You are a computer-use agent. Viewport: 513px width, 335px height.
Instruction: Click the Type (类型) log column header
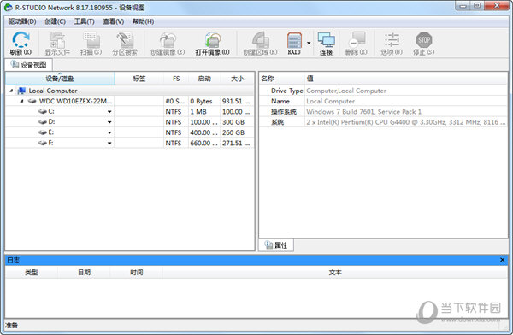pyautogui.click(x=32, y=272)
